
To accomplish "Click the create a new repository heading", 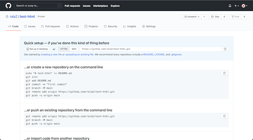I will [64, 67].
